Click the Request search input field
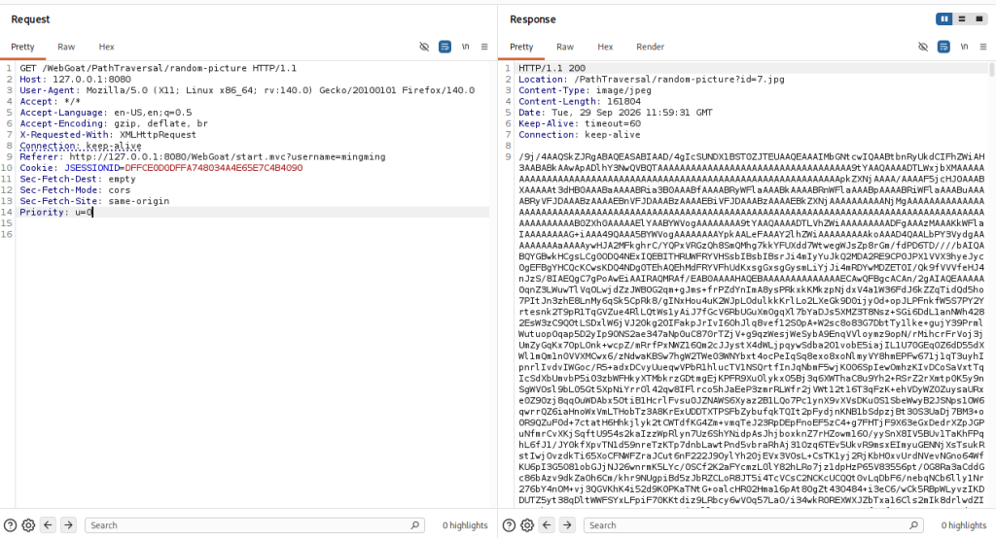This screenshot has height=538, width=996. [254, 525]
